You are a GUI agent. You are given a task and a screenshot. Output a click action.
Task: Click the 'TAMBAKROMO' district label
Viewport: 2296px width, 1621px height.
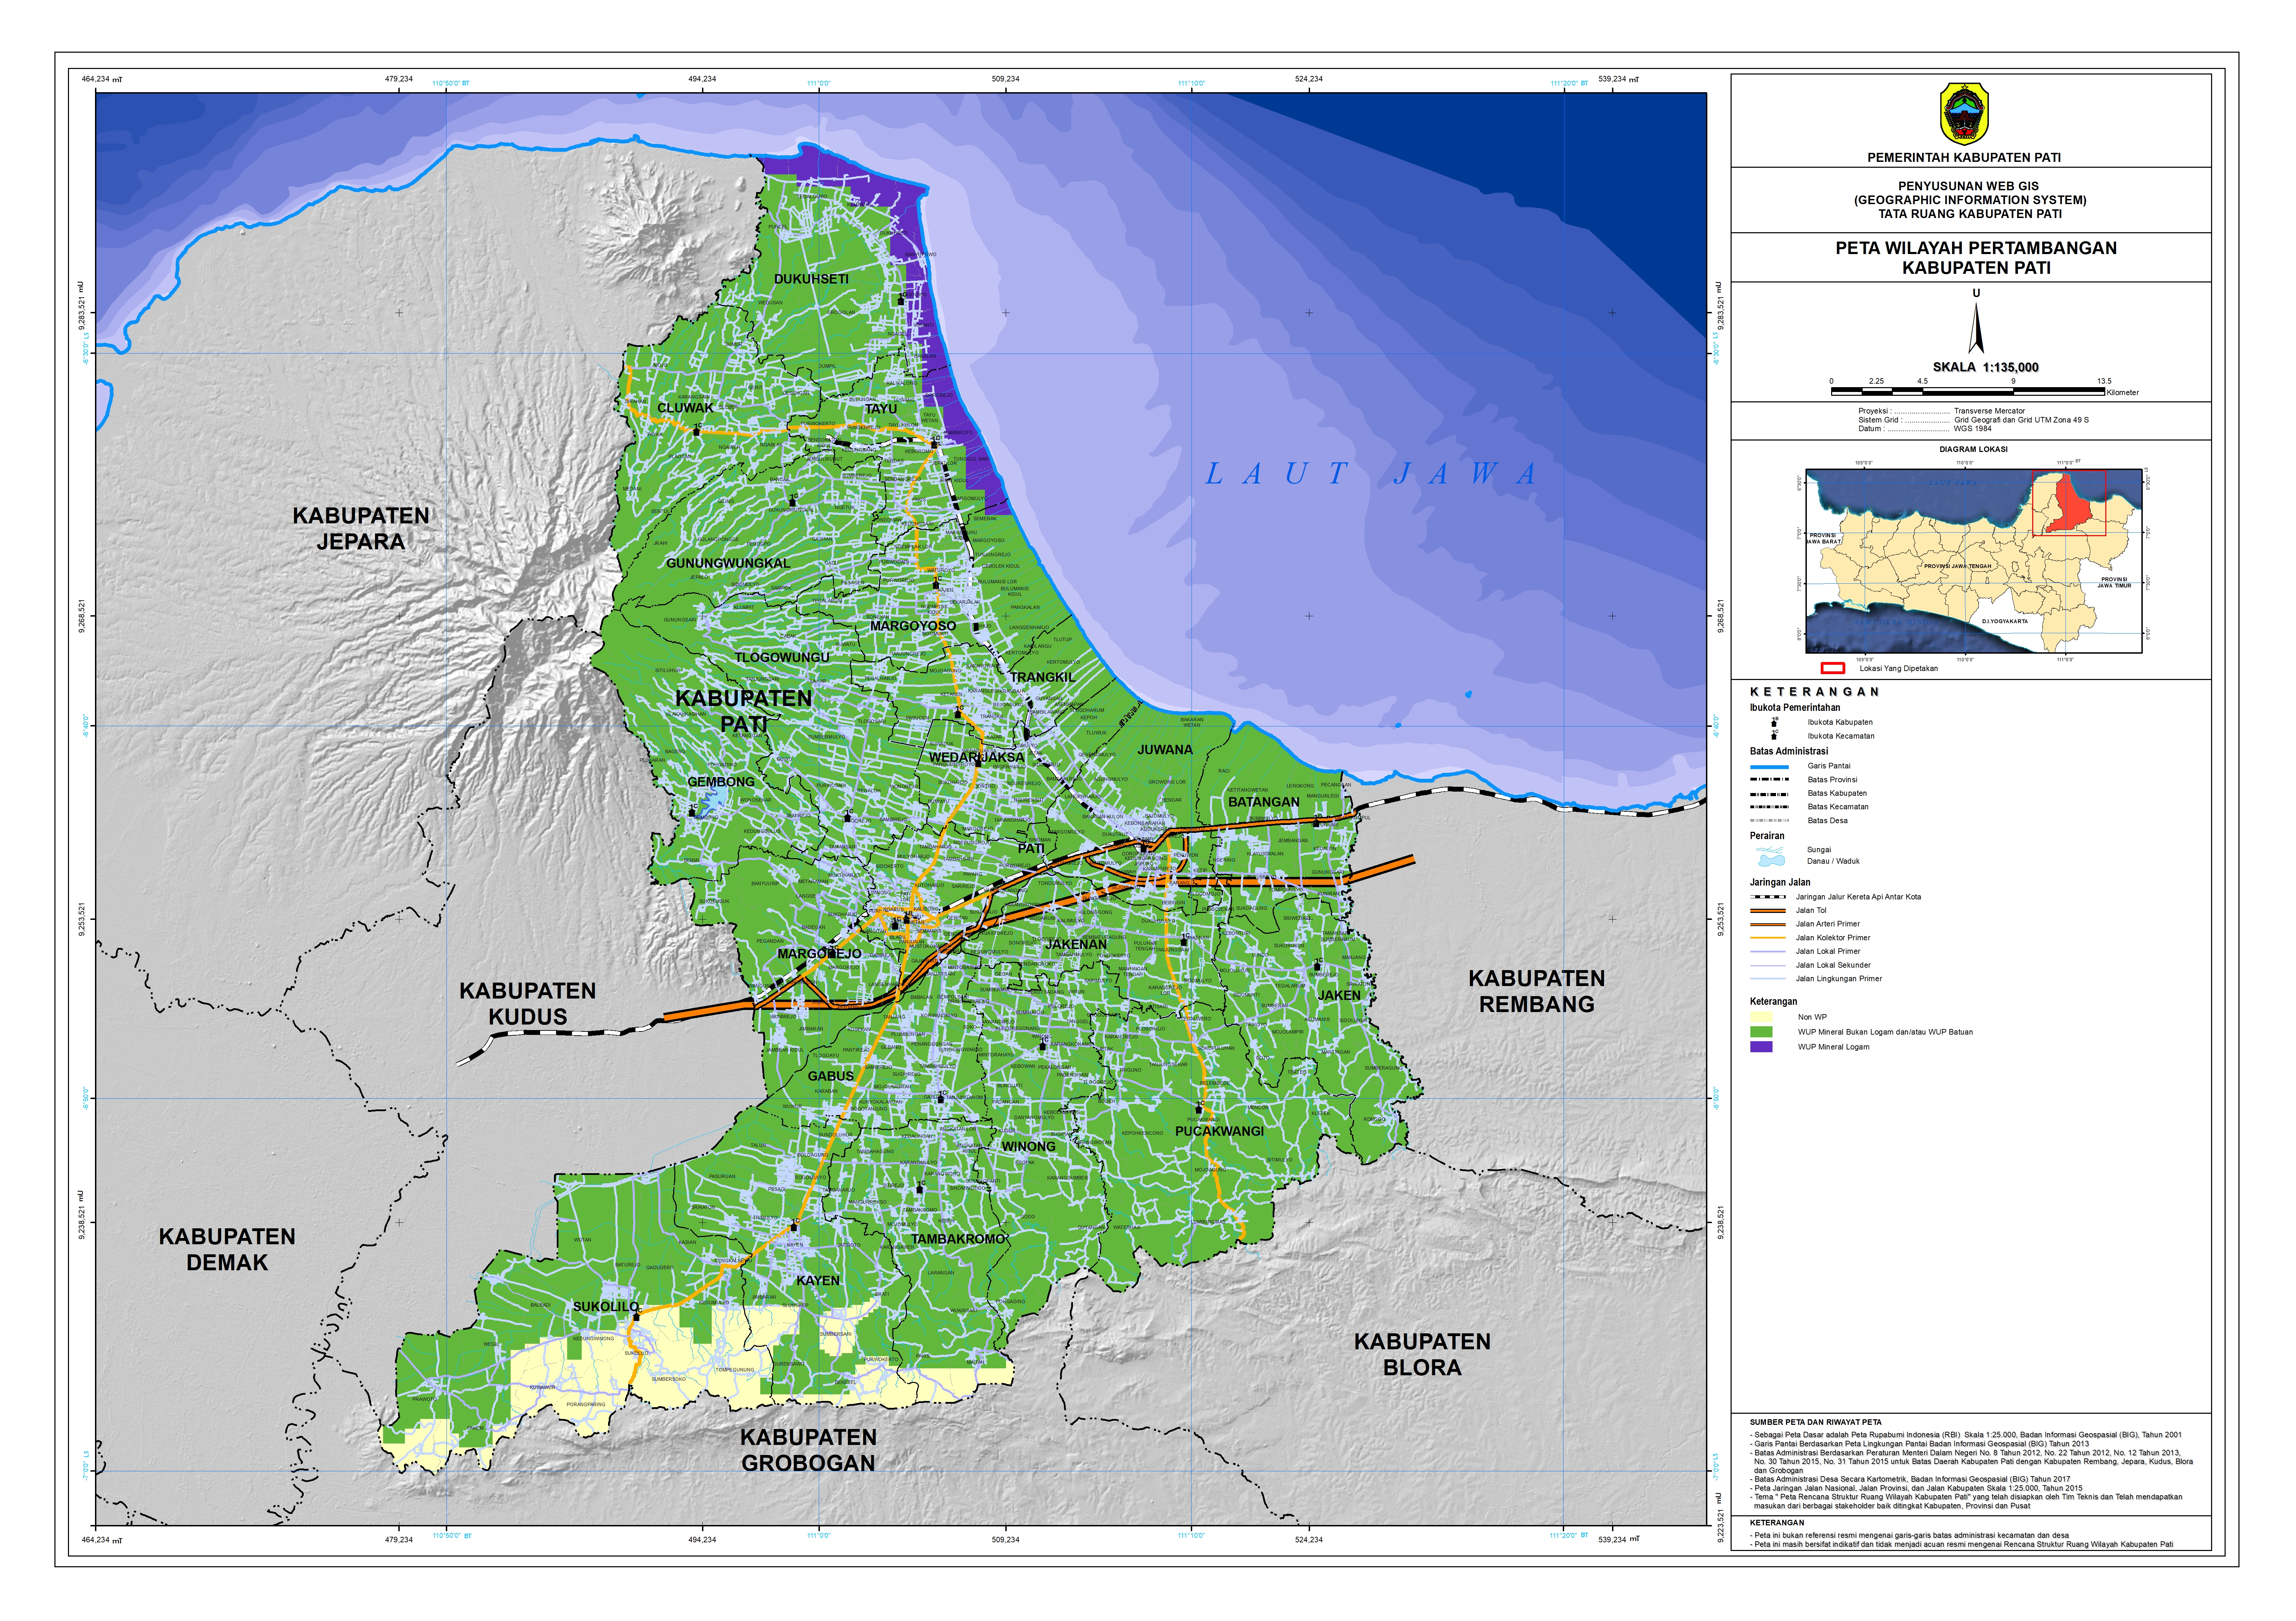957,1239
